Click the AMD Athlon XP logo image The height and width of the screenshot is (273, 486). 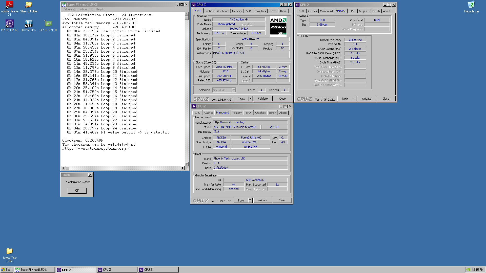coord(278,27)
